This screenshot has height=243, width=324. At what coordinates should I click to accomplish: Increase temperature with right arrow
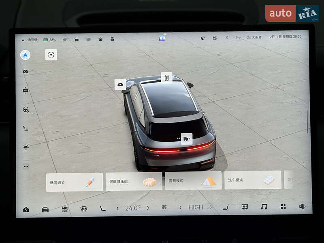[x=148, y=208]
